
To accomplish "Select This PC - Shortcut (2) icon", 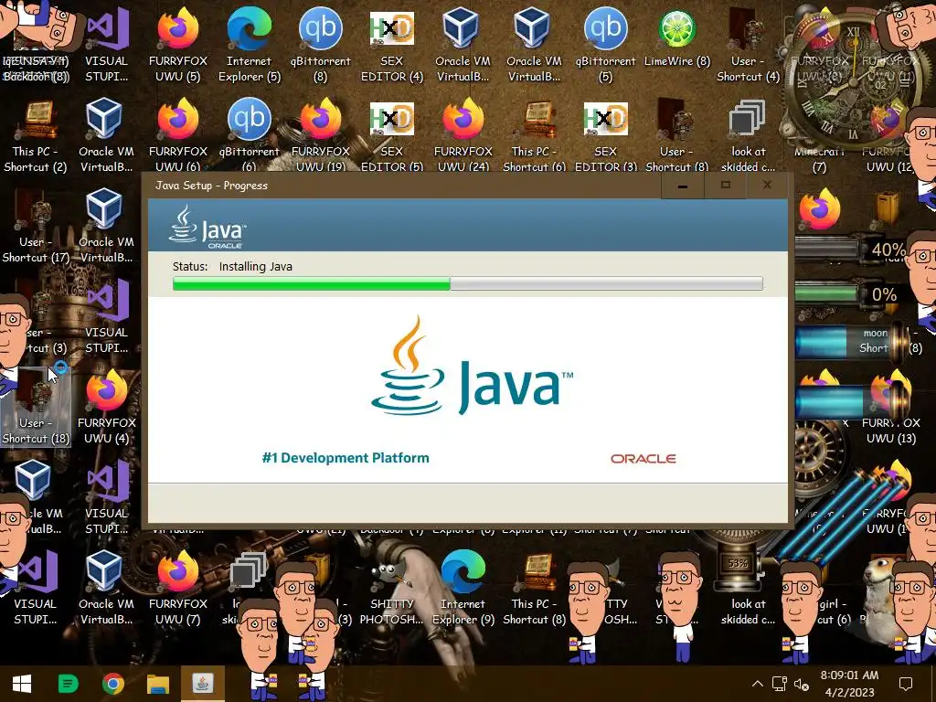I will (36, 135).
